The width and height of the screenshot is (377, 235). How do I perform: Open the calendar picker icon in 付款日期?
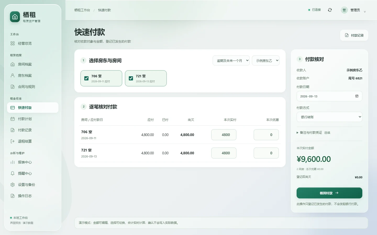(x=357, y=96)
